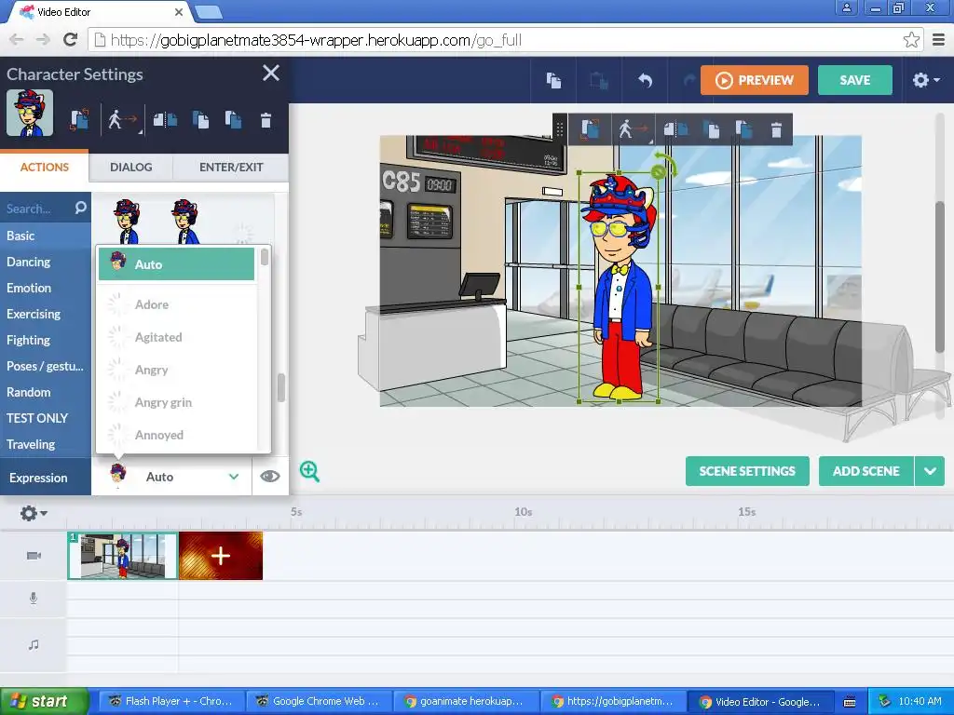Open SCENE SETTINGS
The height and width of the screenshot is (715, 954).
pyautogui.click(x=747, y=471)
